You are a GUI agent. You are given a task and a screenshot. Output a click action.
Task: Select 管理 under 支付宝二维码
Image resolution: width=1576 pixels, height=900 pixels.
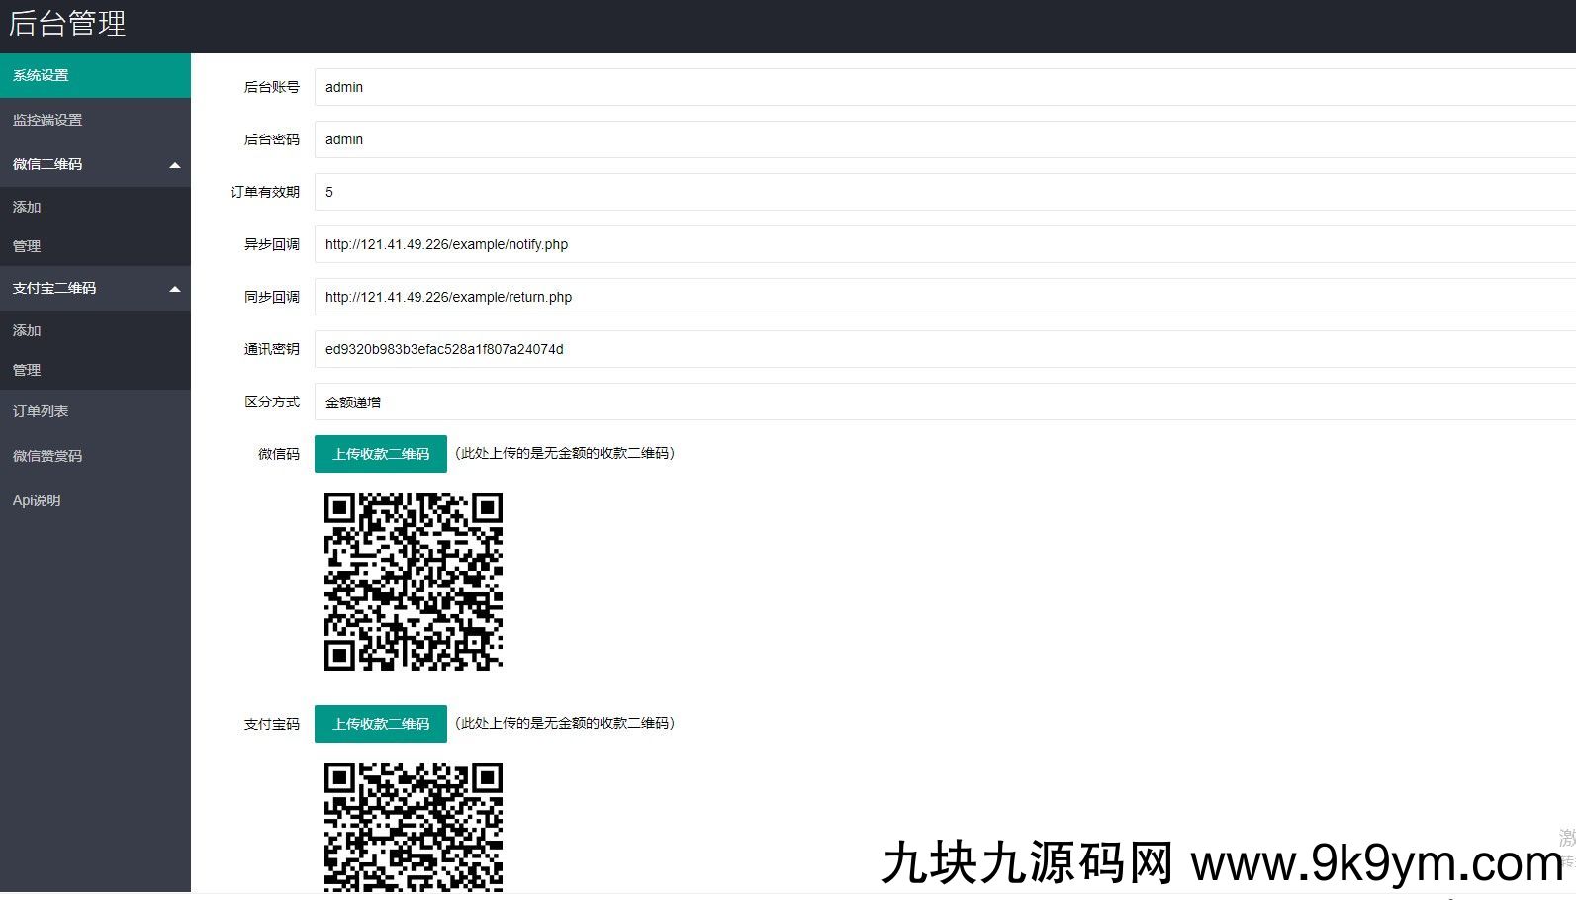(x=27, y=370)
